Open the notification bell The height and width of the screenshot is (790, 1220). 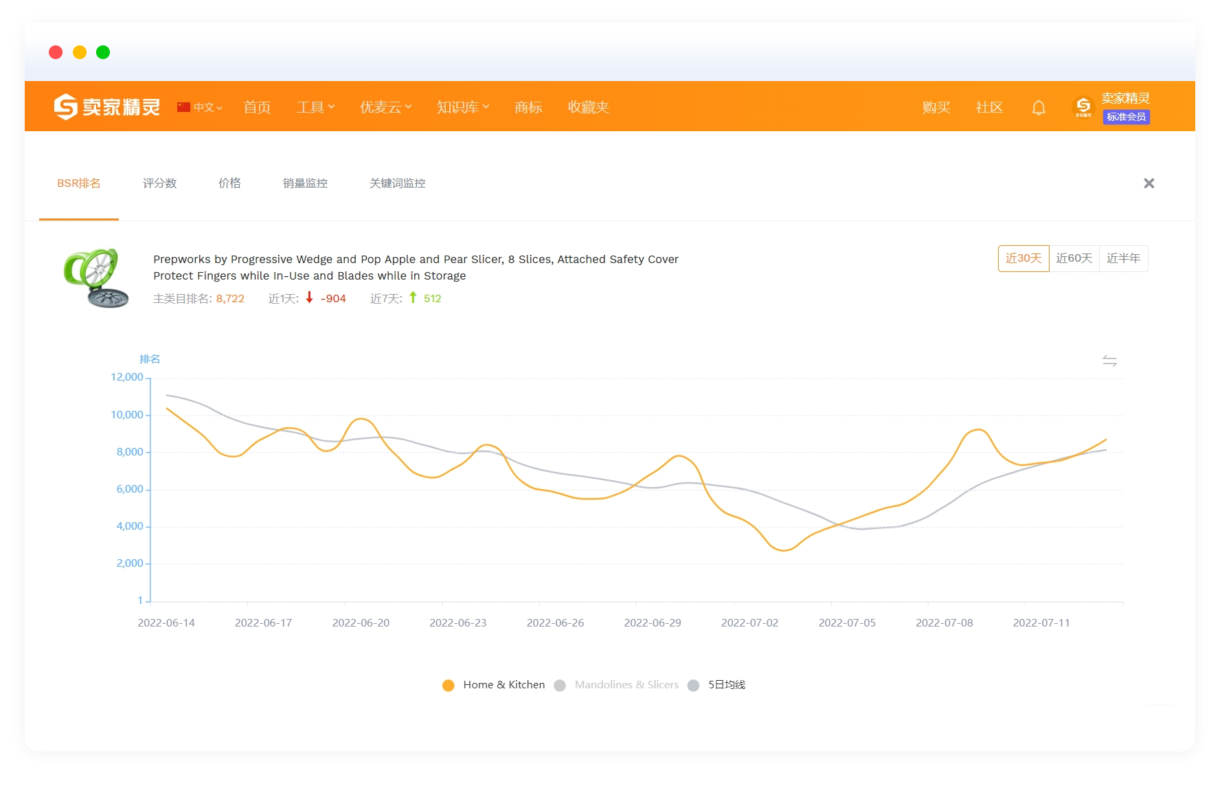[x=1039, y=108]
